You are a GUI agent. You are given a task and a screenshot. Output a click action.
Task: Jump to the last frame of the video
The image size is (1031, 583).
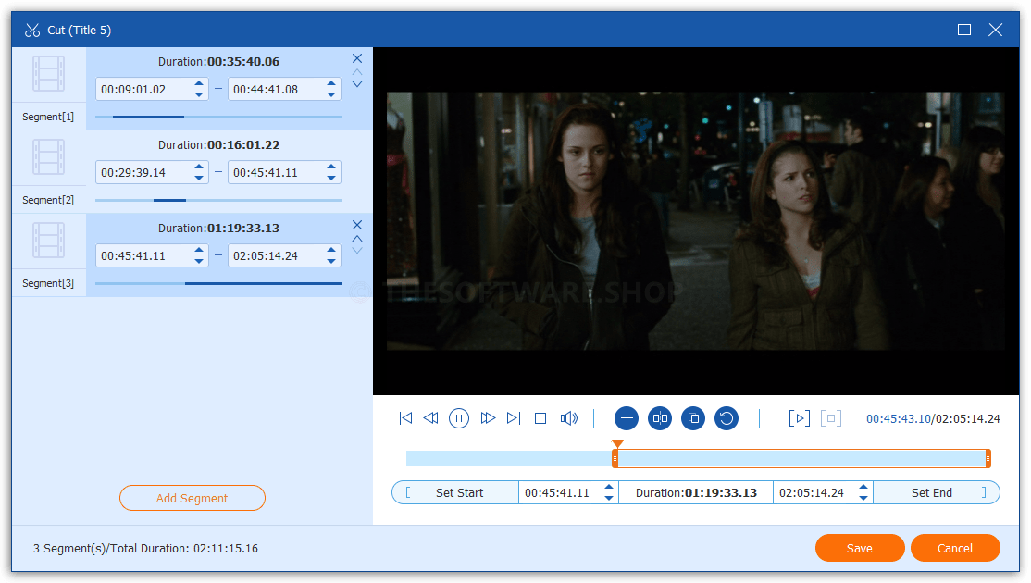click(514, 418)
